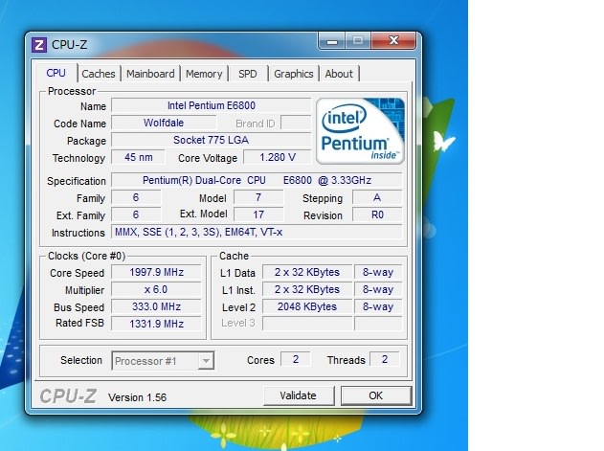Image resolution: width=604 pixels, height=451 pixels.
Task: Click the Specification field E6800 @ 3.33GHz
Action: click(257, 180)
